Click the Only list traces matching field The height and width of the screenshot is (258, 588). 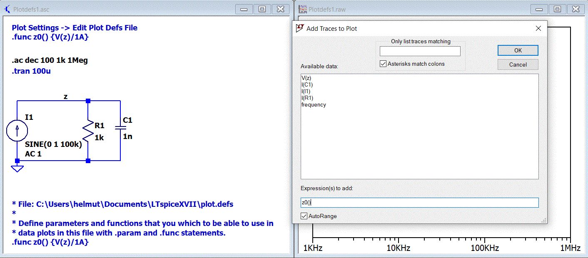pos(420,51)
